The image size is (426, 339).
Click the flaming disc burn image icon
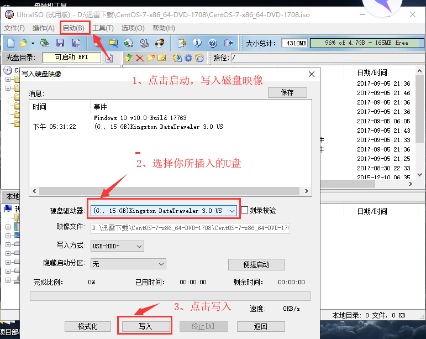point(160,43)
